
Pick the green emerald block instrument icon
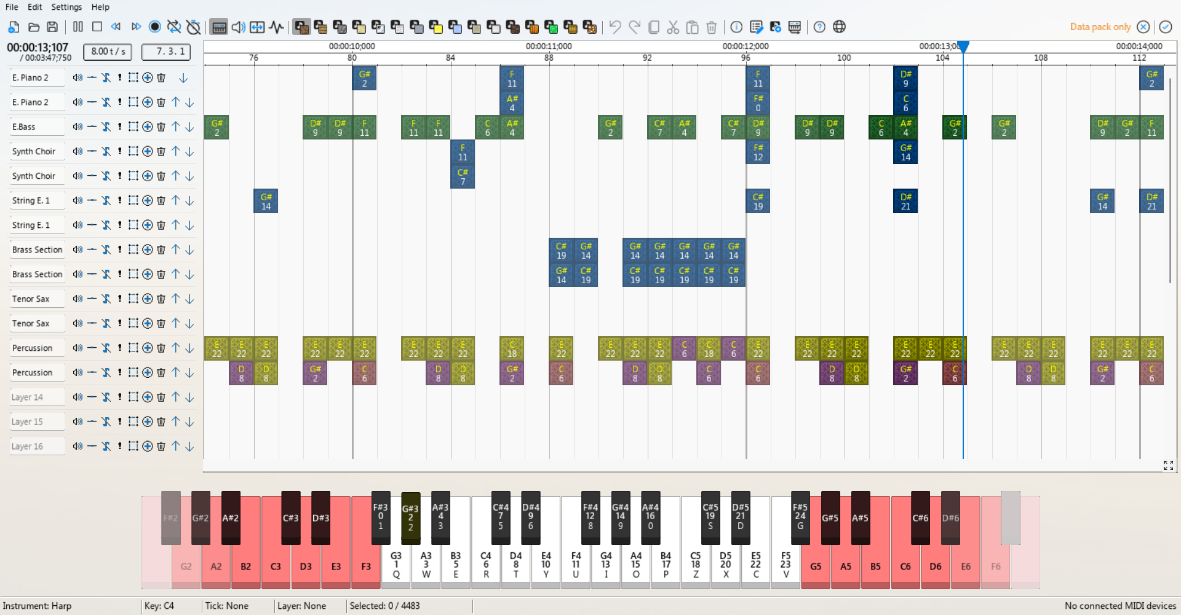click(x=551, y=27)
